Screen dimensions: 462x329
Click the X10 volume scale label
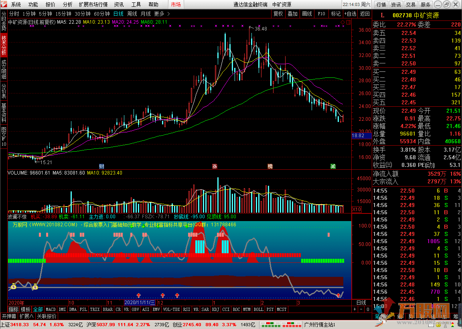click(x=357, y=209)
